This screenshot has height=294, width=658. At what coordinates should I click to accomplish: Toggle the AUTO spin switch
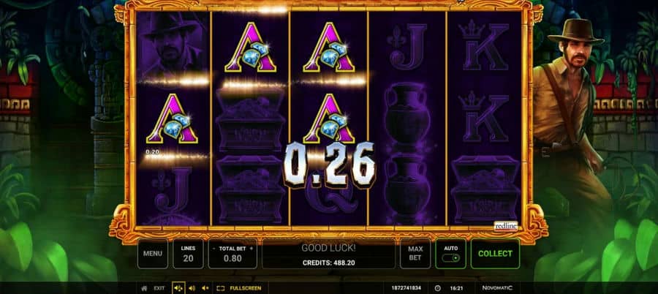coord(450,258)
